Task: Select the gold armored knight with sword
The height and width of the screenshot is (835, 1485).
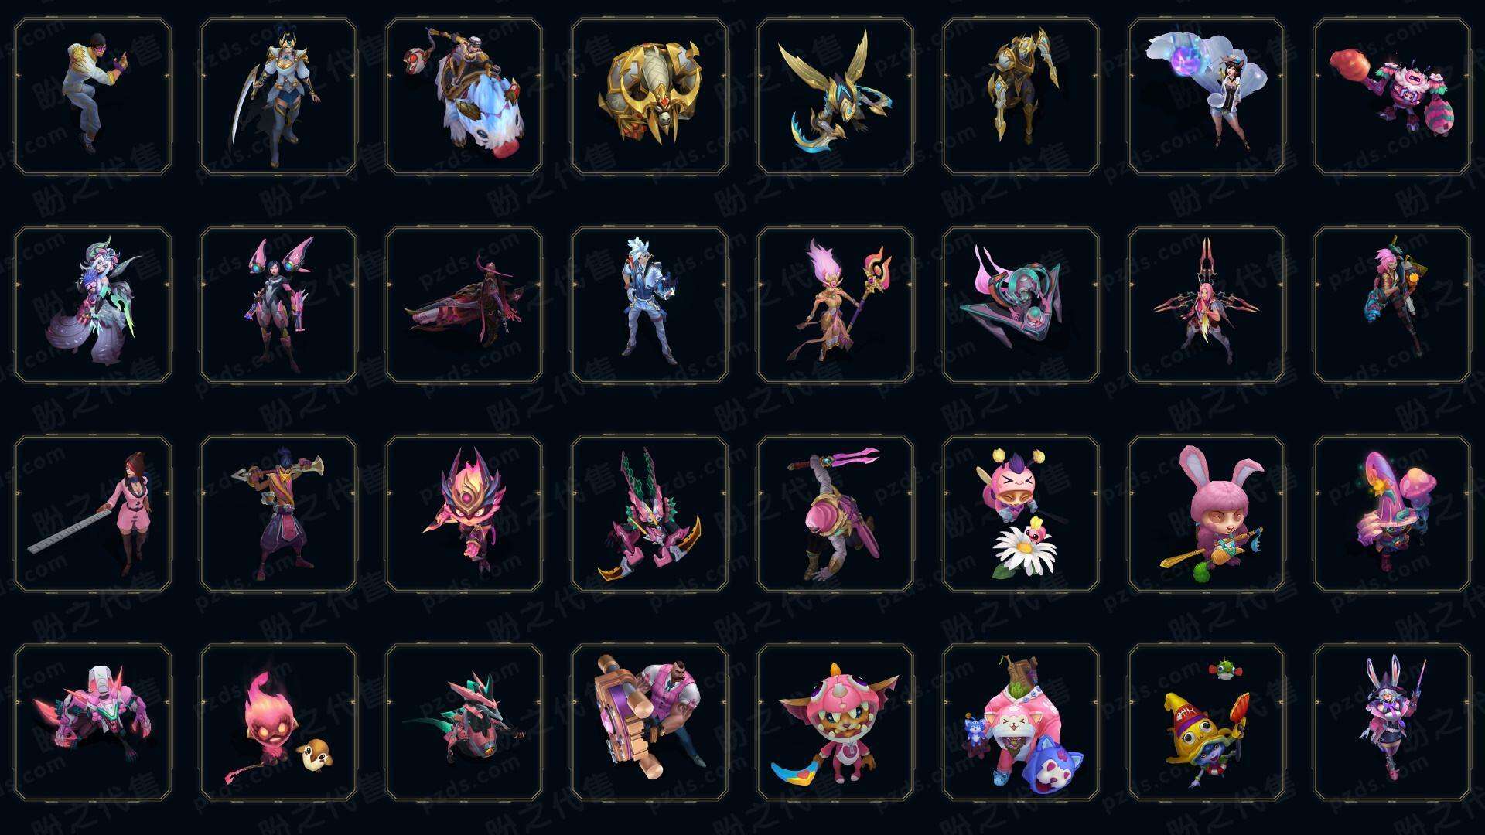Action: [1021, 97]
